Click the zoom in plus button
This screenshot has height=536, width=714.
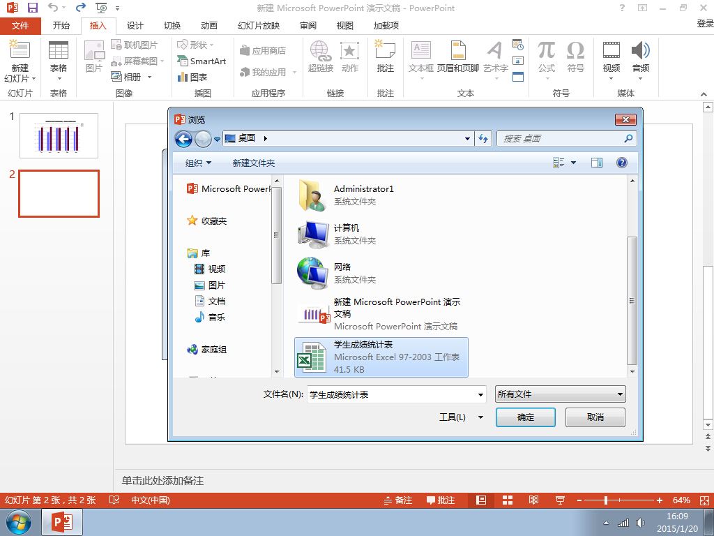click(x=660, y=500)
